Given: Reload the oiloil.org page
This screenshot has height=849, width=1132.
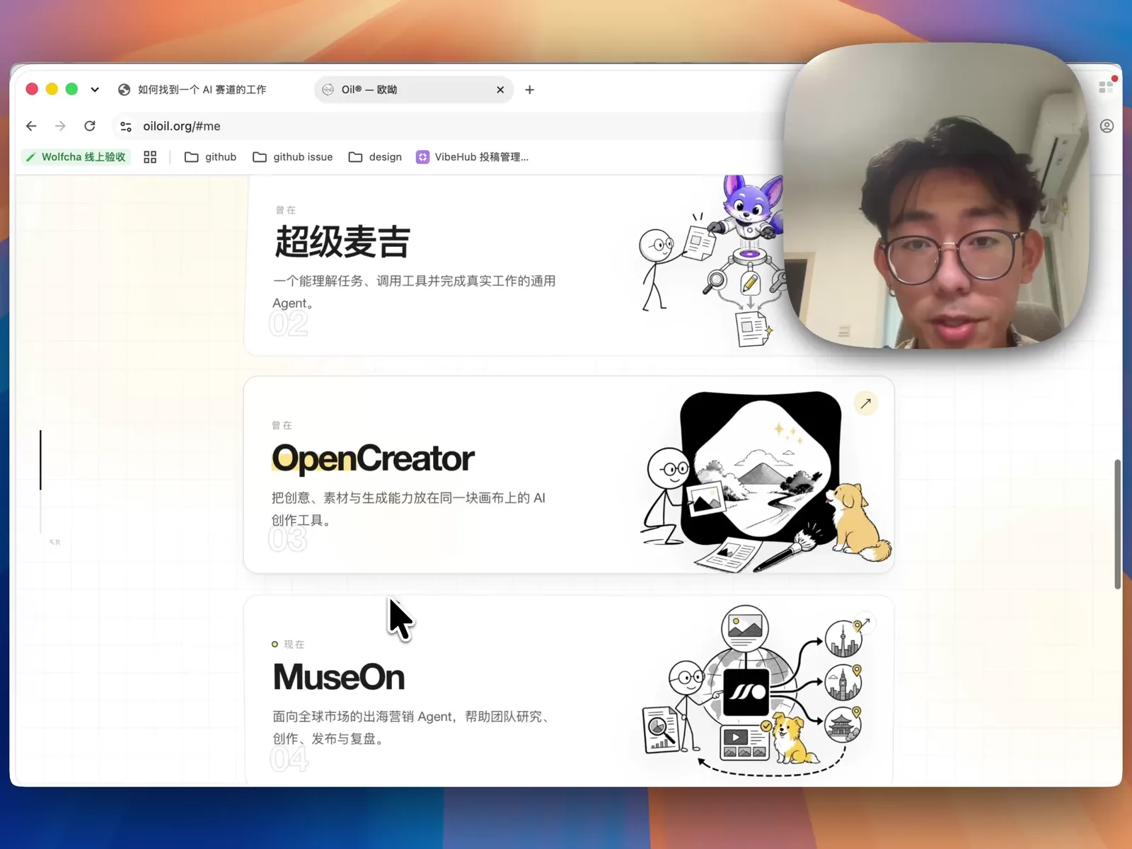Looking at the screenshot, I should 90,126.
